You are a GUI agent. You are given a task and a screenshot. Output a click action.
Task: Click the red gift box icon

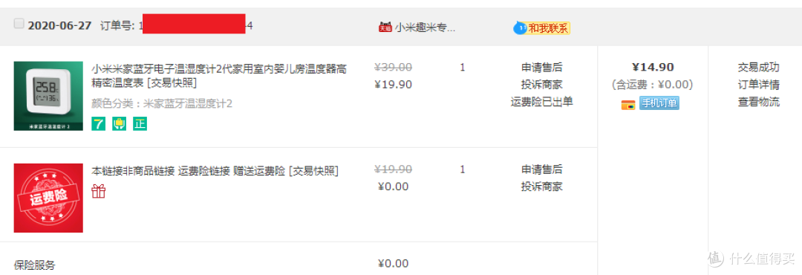pyautogui.click(x=99, y=192)
